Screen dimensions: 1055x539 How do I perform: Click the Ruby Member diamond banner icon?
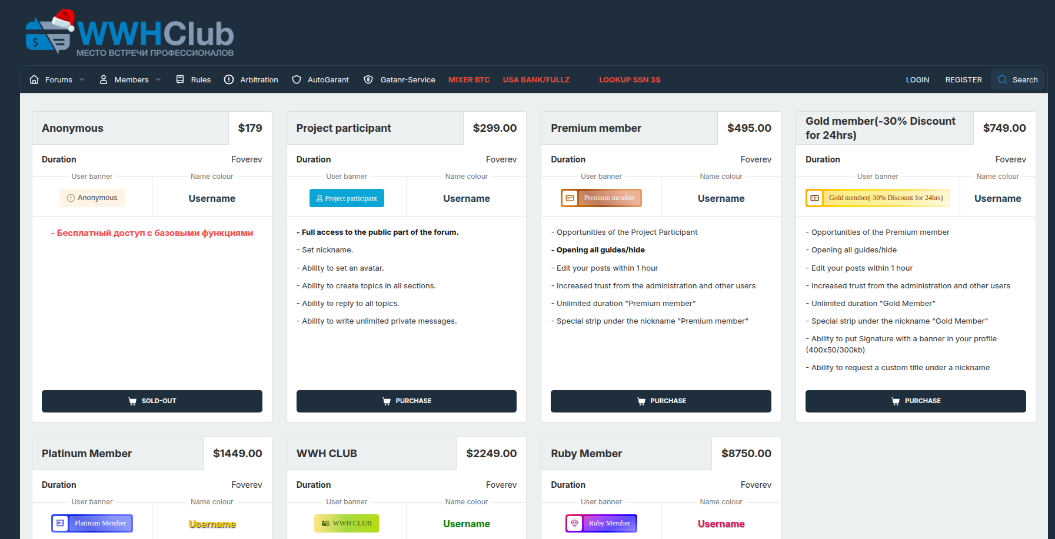pyautogui.click(x=575, y=523)
